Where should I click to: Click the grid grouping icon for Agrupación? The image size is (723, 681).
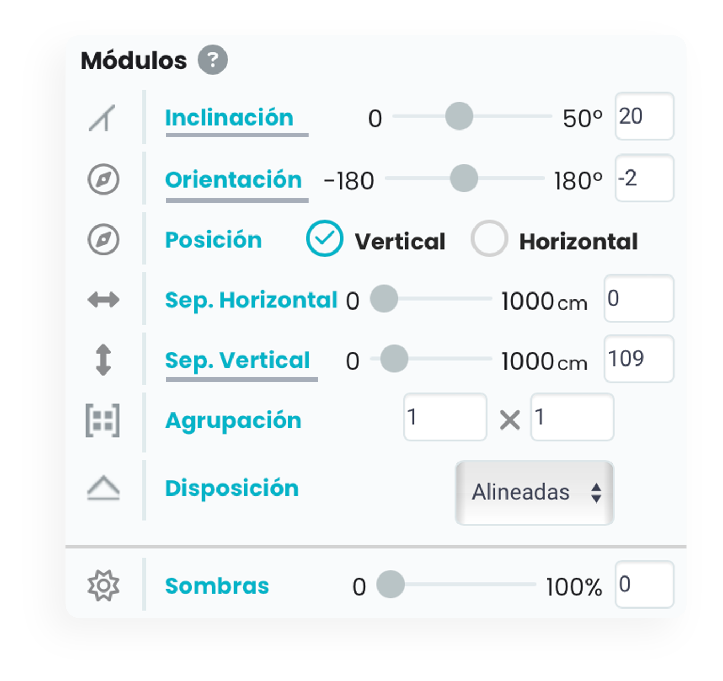click(103, 420)
